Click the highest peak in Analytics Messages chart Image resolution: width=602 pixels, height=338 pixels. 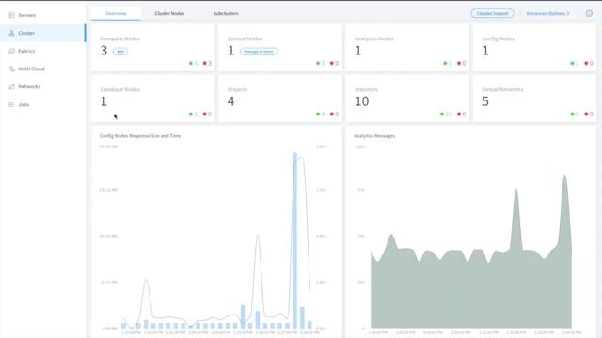(x=564, y=176)
